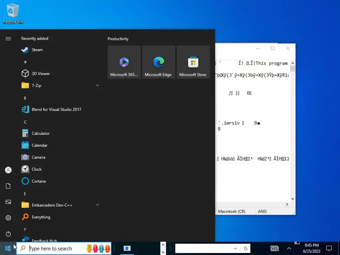Open the taskbar address dropdown arrow
Viewport: 340px width, 255px height.
pos(235,248)
